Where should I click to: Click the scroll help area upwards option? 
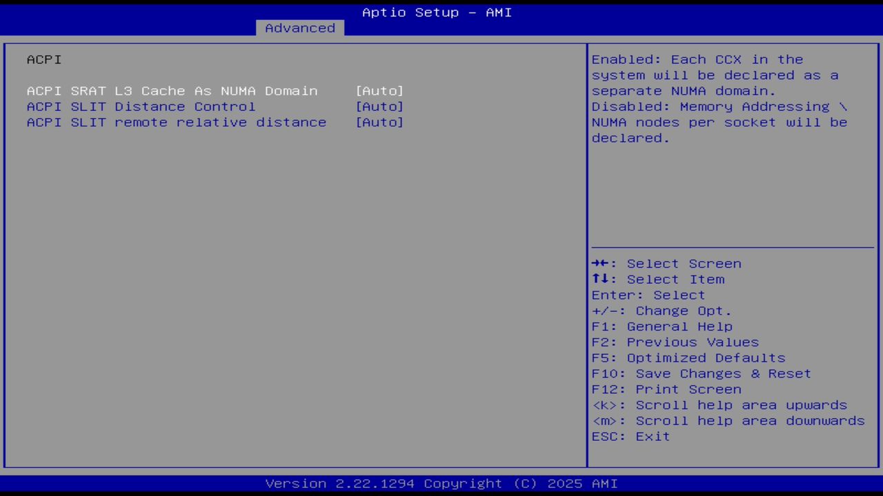click(720, 404)
